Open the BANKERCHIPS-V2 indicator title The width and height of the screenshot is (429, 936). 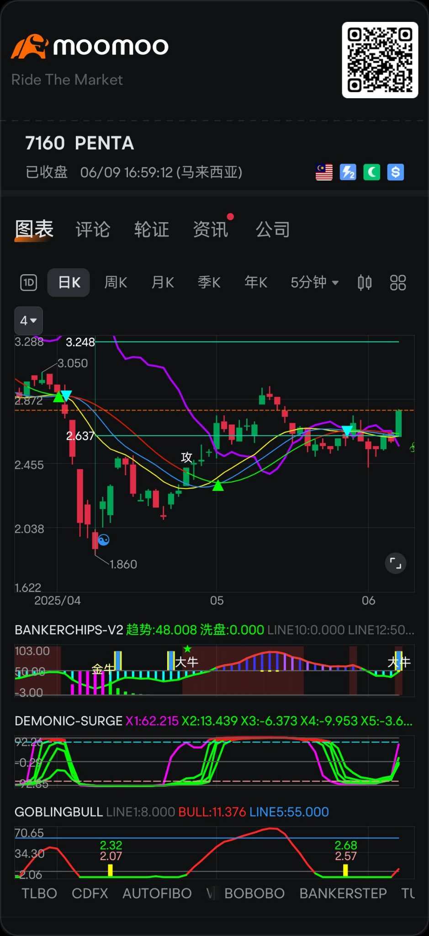pos(69,630)
